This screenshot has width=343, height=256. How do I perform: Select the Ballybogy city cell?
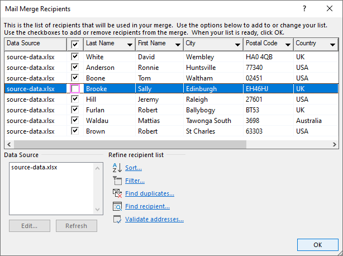click(x=213, y=110)
